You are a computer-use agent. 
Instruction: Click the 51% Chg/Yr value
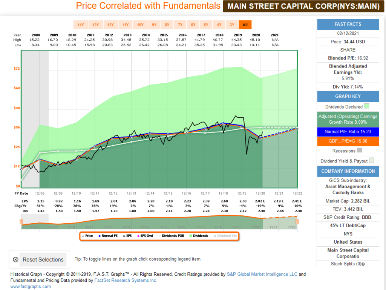(x=40, y=206)
